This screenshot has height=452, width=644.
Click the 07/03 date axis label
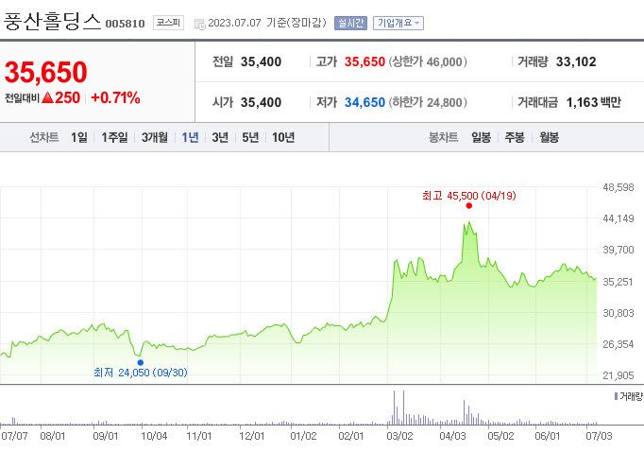point(599,436)
